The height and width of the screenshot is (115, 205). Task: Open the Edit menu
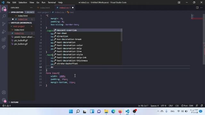tap(14, 3)
